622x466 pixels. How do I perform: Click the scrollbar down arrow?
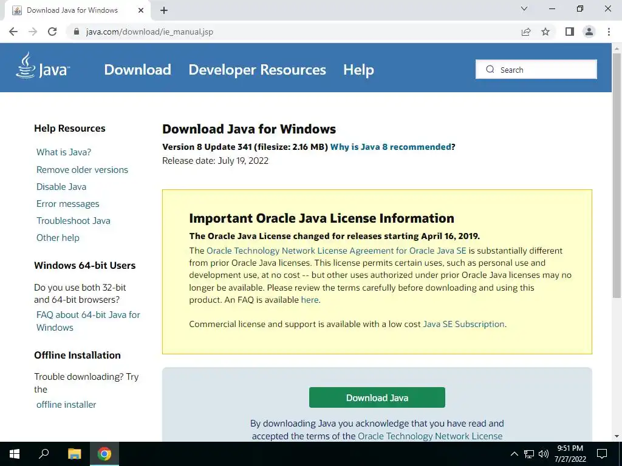tap(617, 436)
